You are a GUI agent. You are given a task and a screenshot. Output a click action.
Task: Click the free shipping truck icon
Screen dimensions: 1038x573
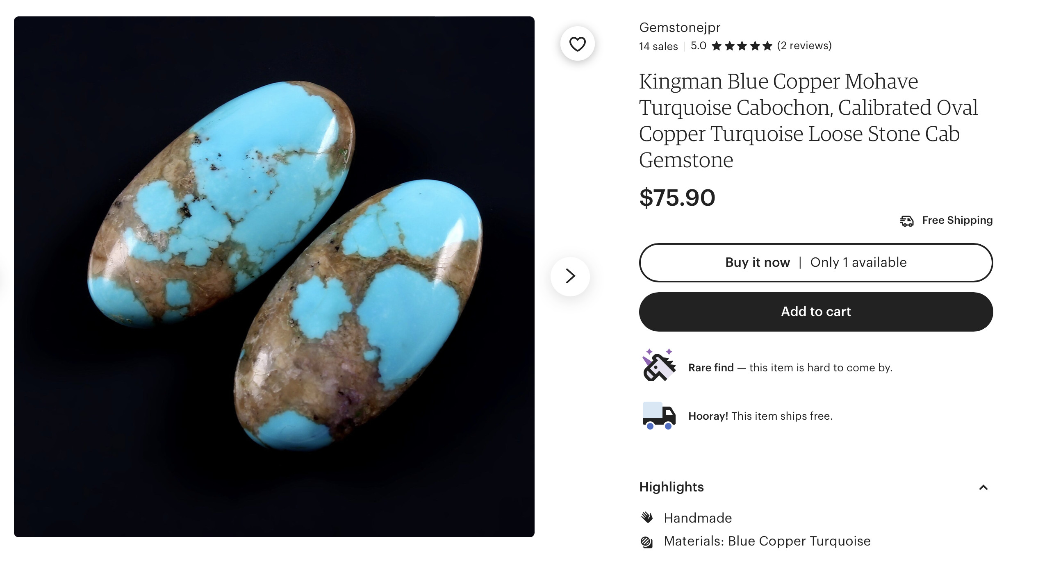click(x=906, y=221)
